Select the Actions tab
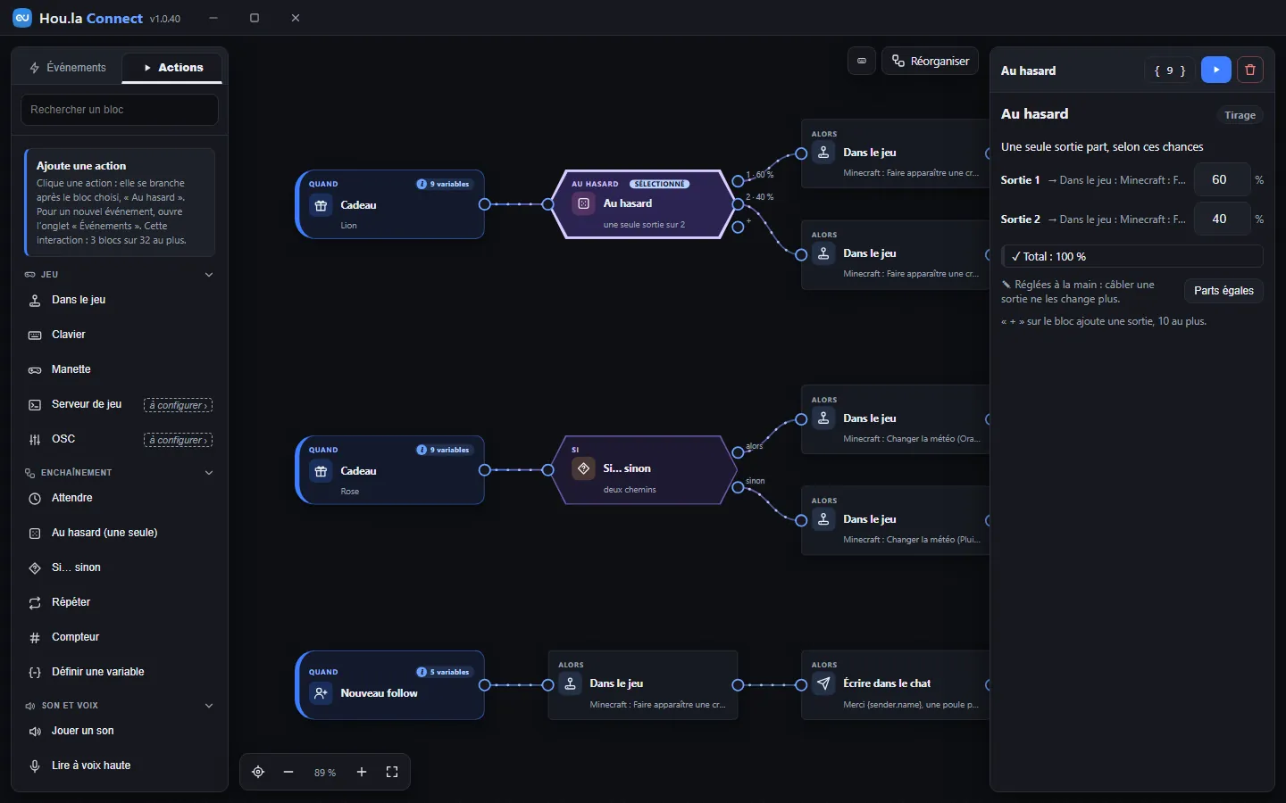This screenshot has height=803, width=1286. [172, 68]
